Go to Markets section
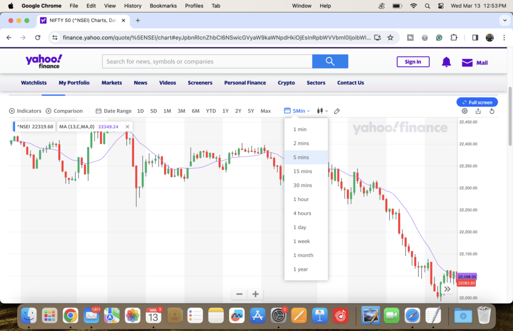Image resolution: width=513 pixels, height=331 pixels. pos(112,83)
